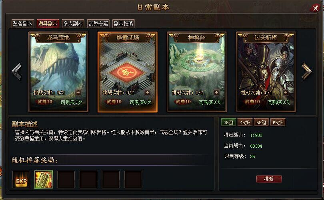Select the 45级 difficulty level
The image size is (324, 200).
245,123
